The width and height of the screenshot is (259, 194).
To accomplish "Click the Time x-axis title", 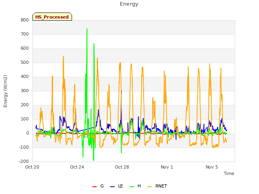I will click(x=229, y=173).
